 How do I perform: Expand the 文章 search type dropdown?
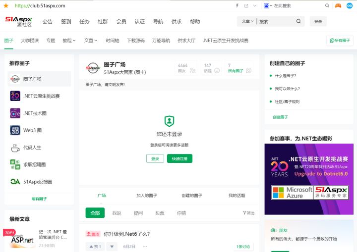[247, 21]
